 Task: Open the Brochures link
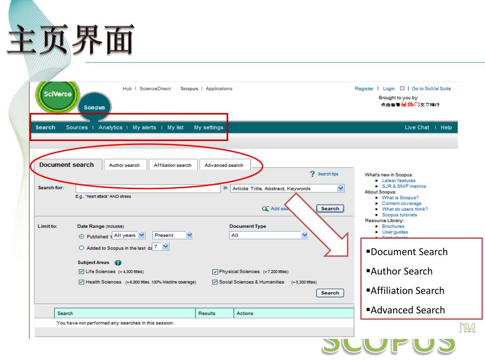click(393, 226)
